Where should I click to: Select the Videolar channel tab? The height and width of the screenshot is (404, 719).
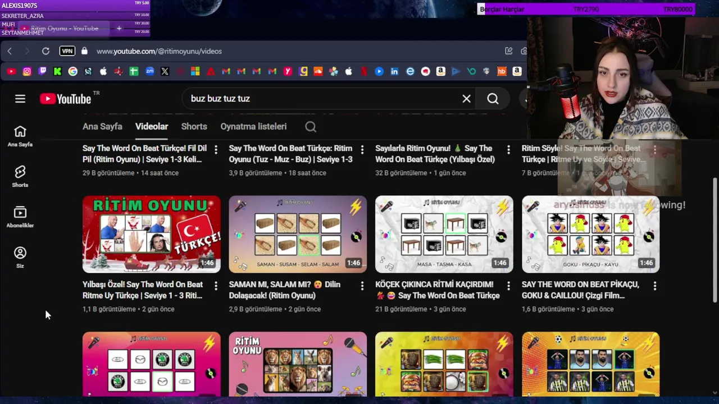click(x=152, y=127)
